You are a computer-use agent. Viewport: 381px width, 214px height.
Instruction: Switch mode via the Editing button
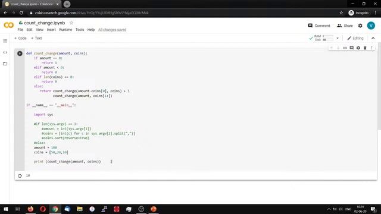[x=355, y=38]
